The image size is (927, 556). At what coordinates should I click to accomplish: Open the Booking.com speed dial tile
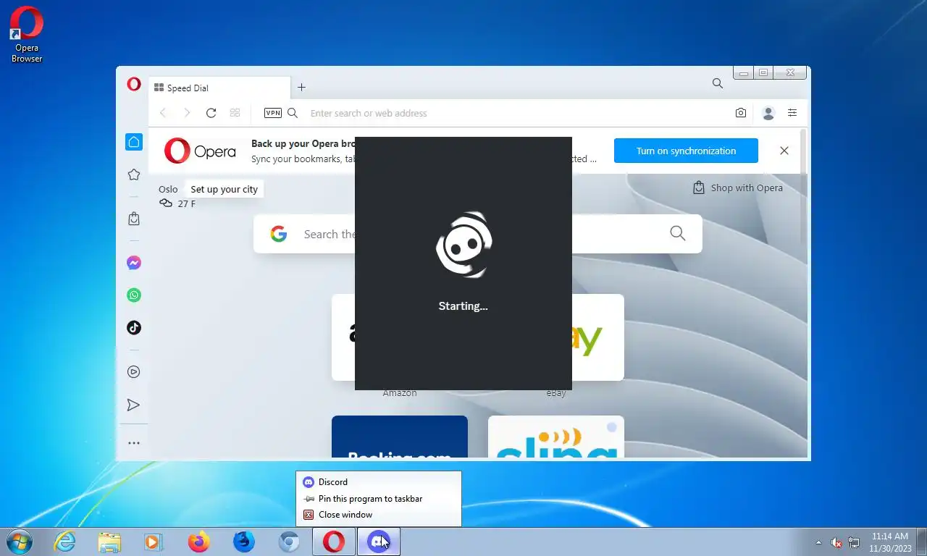[400, 437]
